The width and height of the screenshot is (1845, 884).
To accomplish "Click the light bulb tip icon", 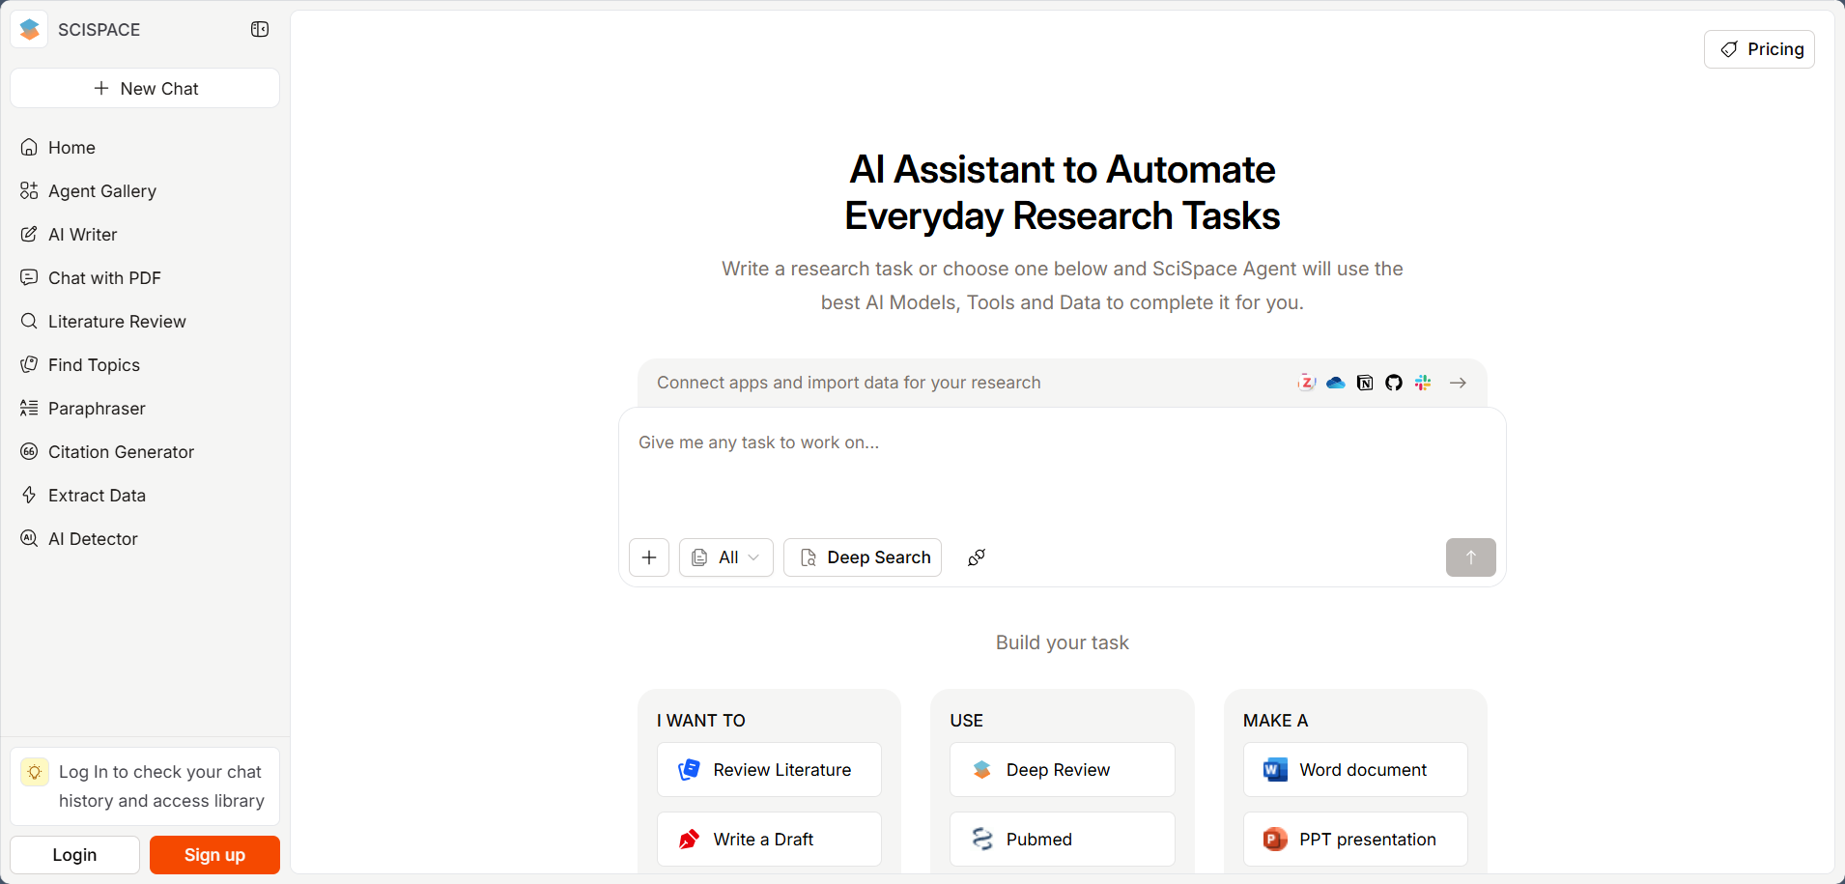I will click(x=35, y=772).
